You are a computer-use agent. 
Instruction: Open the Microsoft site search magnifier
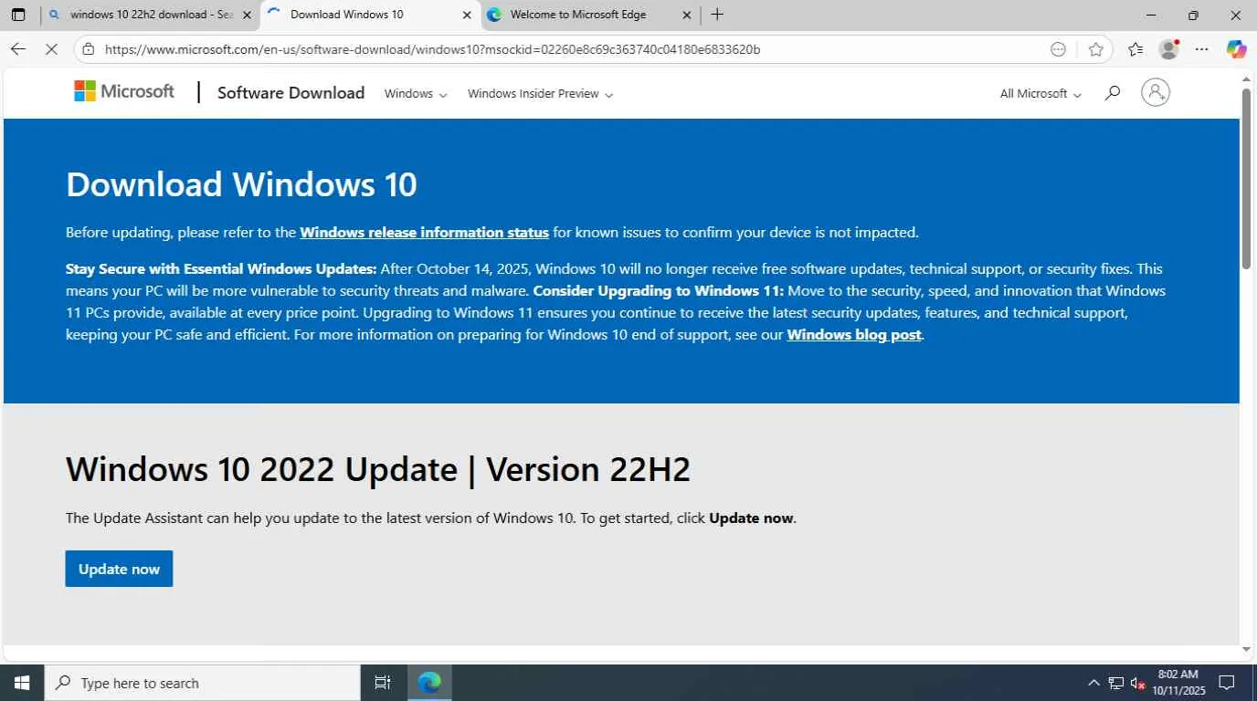(1112, 93)
